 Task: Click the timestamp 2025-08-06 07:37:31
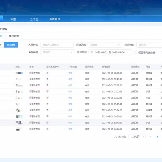112,85
